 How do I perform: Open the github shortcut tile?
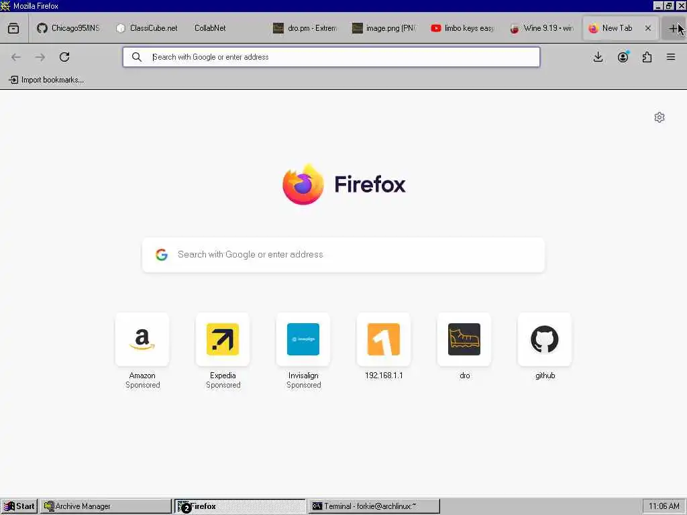coord(545,339)
